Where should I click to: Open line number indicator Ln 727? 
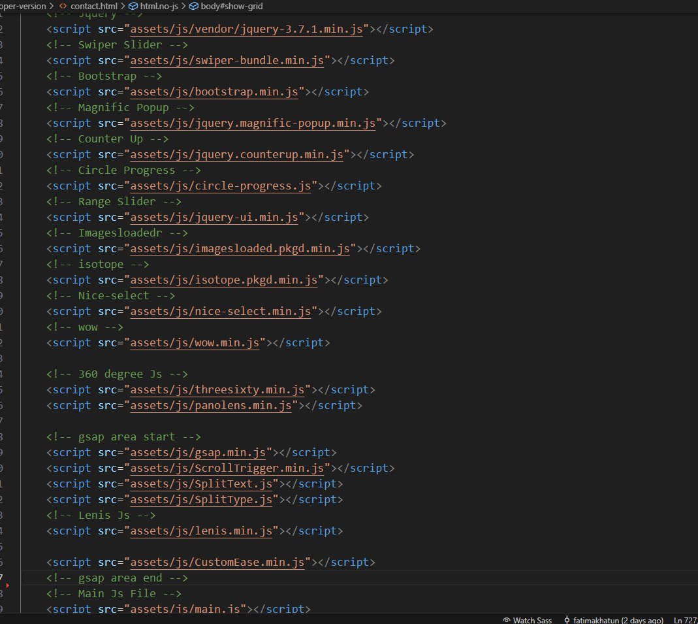(x=685, y=620)
